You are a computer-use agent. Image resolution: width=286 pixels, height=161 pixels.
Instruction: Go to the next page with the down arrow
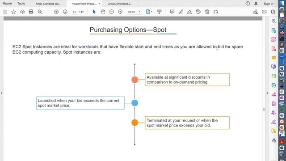(x=65, y=12)
